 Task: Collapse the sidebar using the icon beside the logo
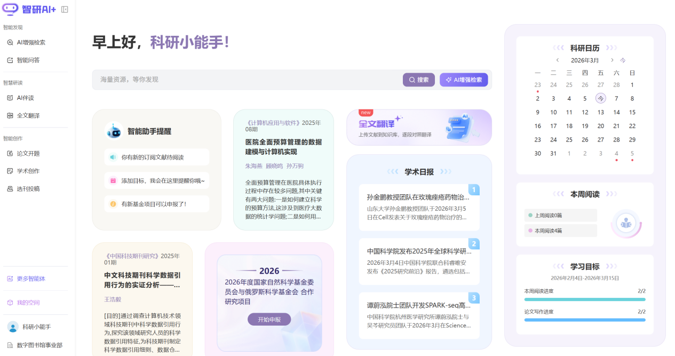[x=64, y=9]
